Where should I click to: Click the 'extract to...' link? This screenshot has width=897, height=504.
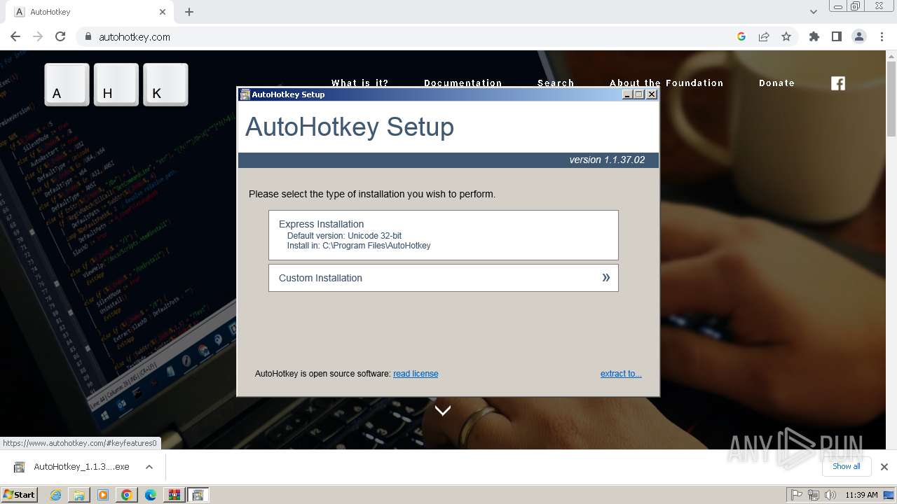[x=621, y=374]
